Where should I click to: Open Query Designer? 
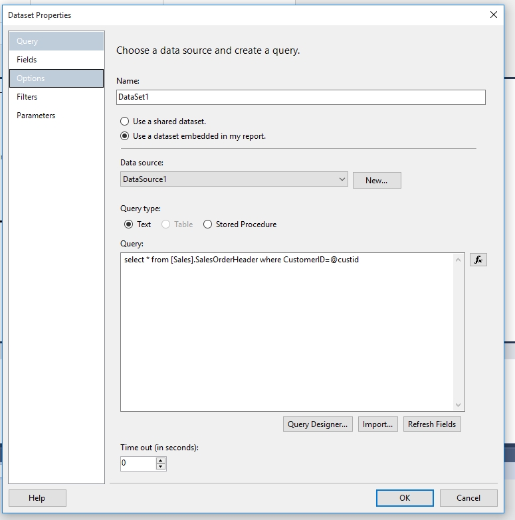tap(317, 424)
